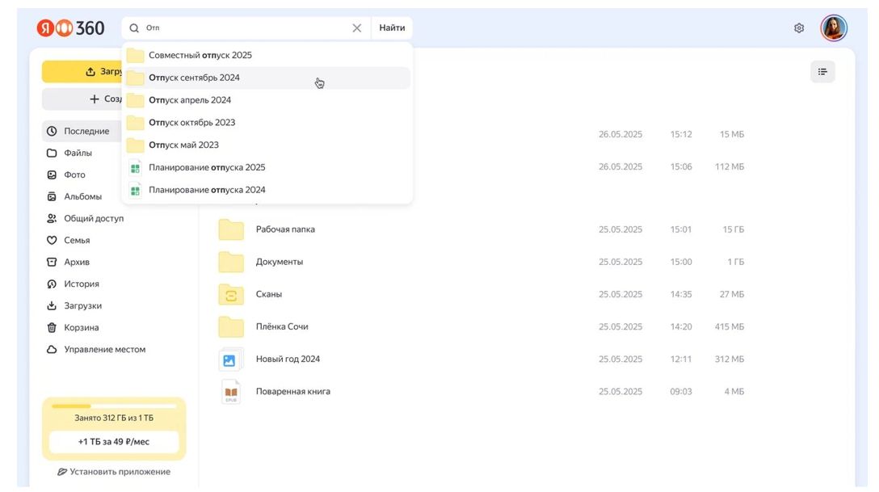Open settings via the gear icon
Viewport: 879px width, 492px height.
click(798, 28)
